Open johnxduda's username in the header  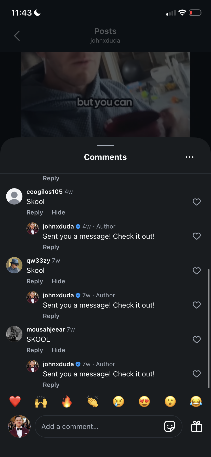coord(105,40)
